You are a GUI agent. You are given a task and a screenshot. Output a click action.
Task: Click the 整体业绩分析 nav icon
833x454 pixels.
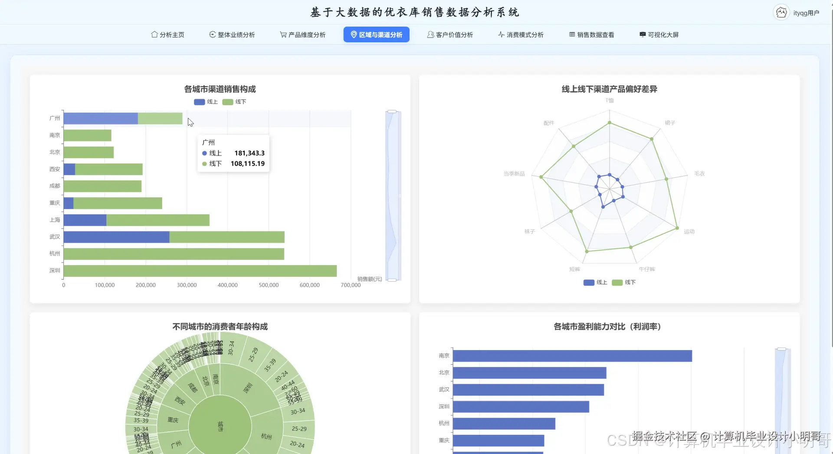(213, 35)
